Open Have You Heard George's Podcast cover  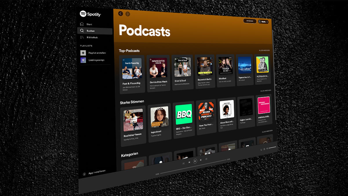click(206, 112)
